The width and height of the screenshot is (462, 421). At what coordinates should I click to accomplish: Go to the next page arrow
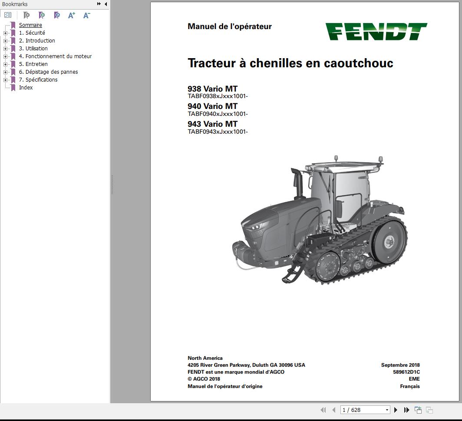tap(396, 410)
